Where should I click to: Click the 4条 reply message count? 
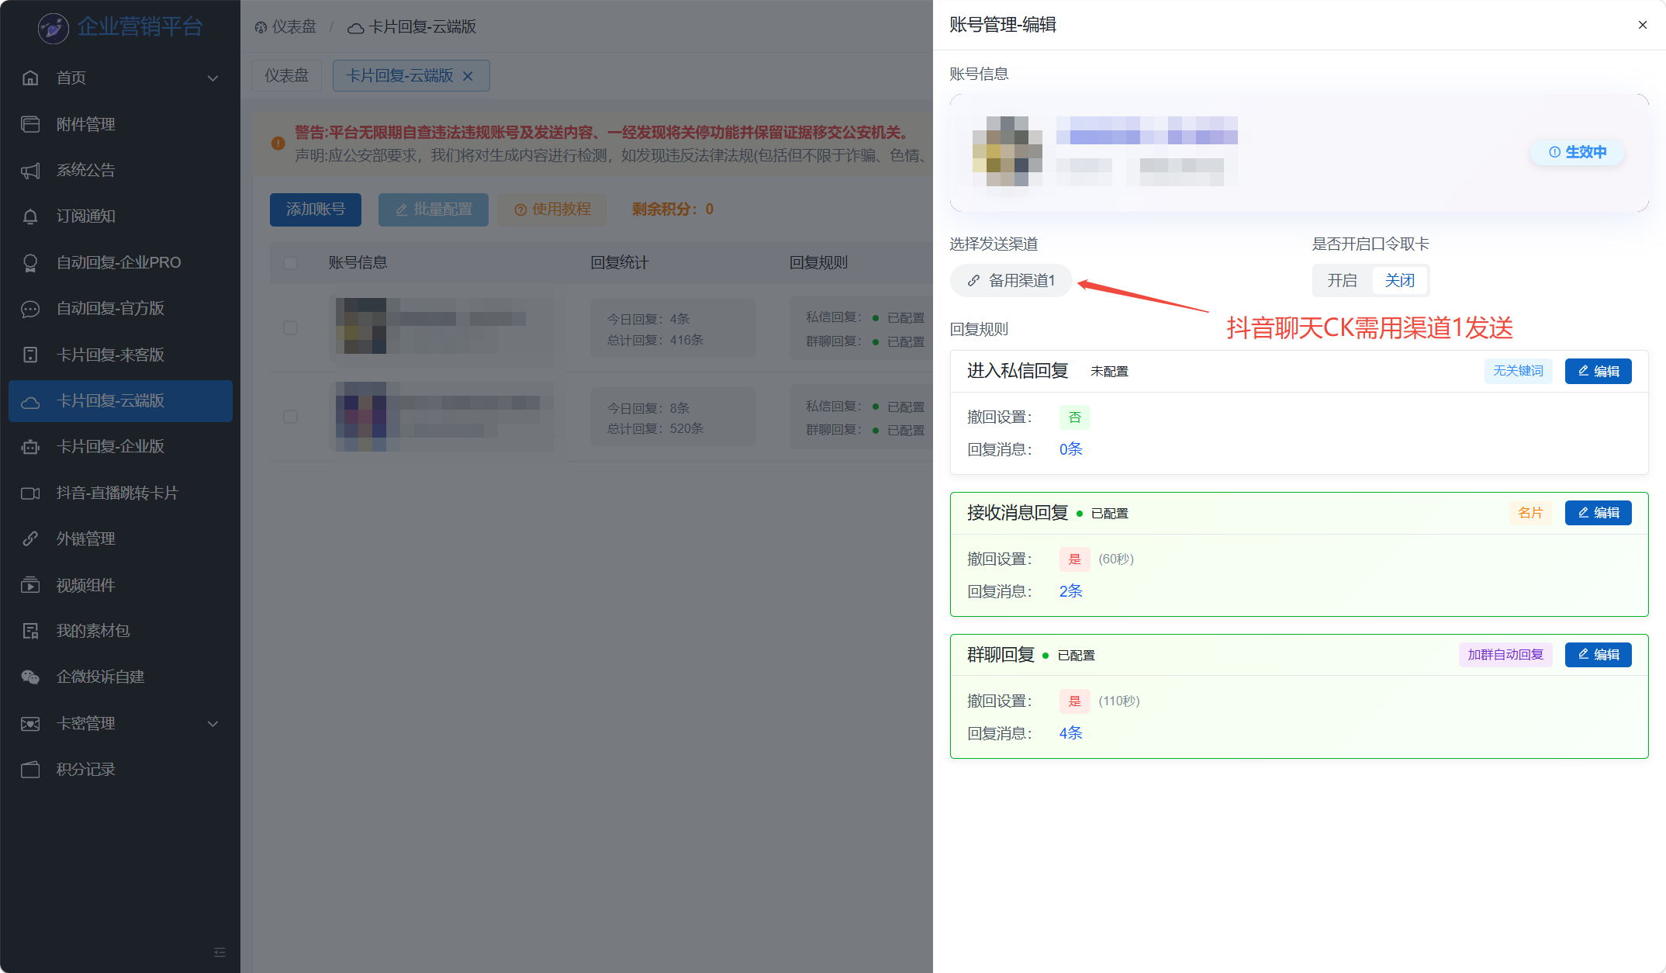[1070, 733]
